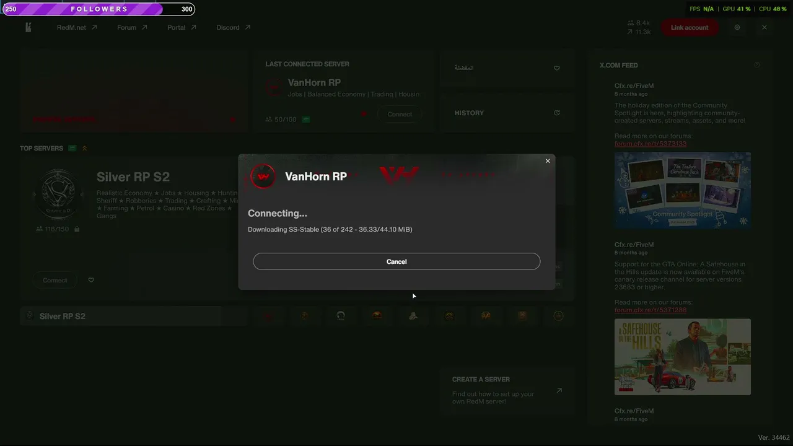The image size is (793, 446).
Task: Click the VanHorn RP icon in last connected
Action: coord(274,87)
